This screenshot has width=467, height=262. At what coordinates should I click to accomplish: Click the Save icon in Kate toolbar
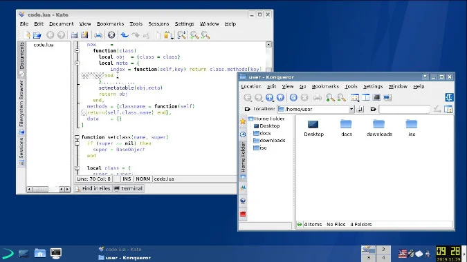pos(74,35)
